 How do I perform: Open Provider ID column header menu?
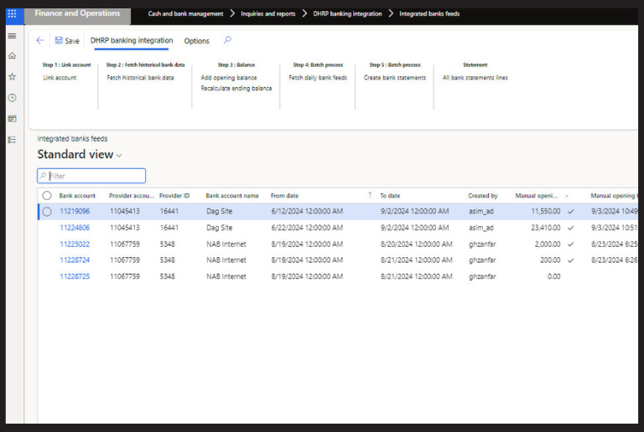click(x=174, y=196)
